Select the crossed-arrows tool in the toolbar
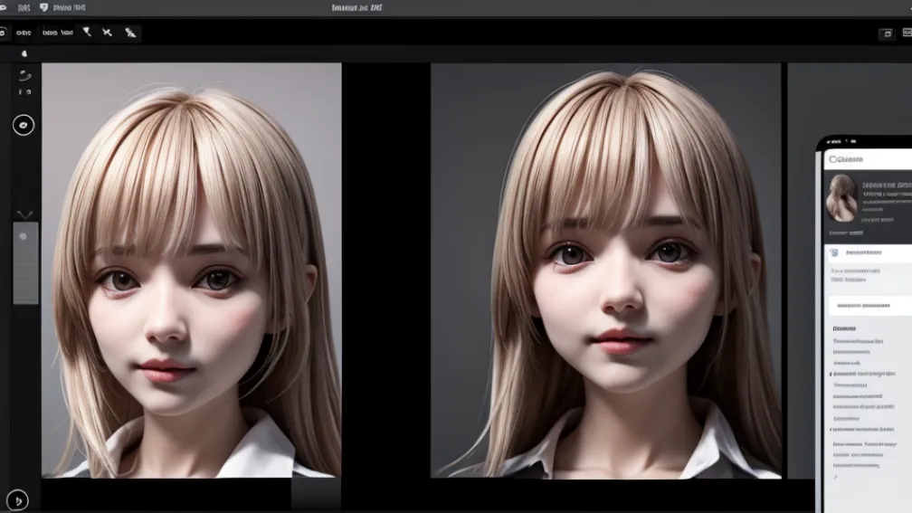Image resolution: width=912 pixels, height=513 pixels. [107, 32]
